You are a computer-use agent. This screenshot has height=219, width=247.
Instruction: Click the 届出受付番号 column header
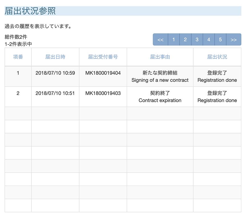pos(103,57)
